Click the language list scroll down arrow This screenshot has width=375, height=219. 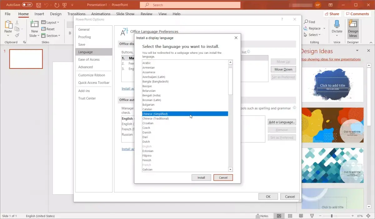pyautogui.click(x=231, y=170)
